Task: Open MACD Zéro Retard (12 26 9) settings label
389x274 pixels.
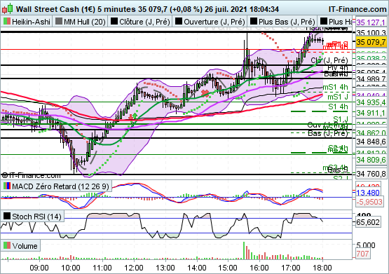Action: click(60, 186)
